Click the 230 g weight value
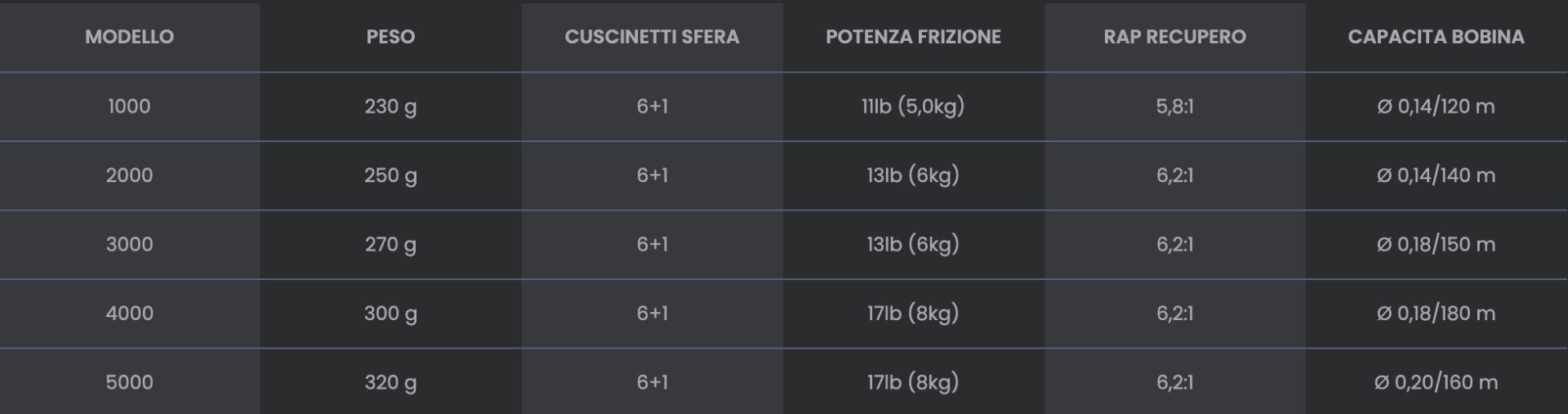1568x414 pixels. pos(390,106)
